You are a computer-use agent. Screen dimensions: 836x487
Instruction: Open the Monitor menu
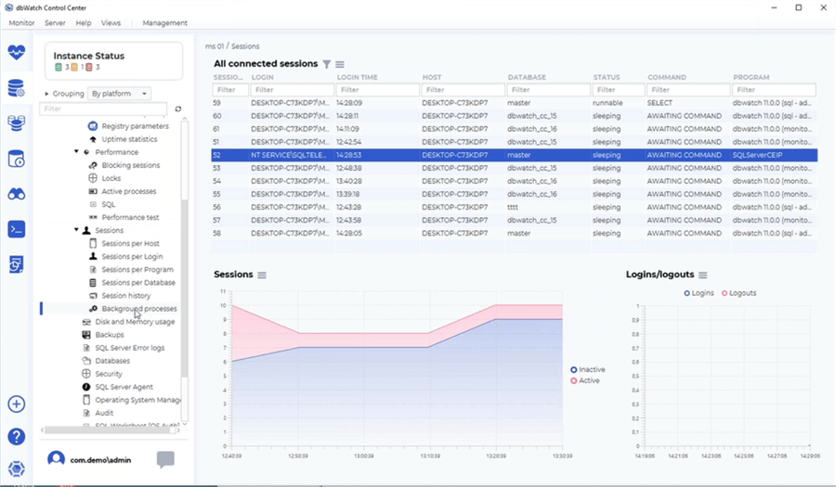pyautogui.click(x=22, y=23)
